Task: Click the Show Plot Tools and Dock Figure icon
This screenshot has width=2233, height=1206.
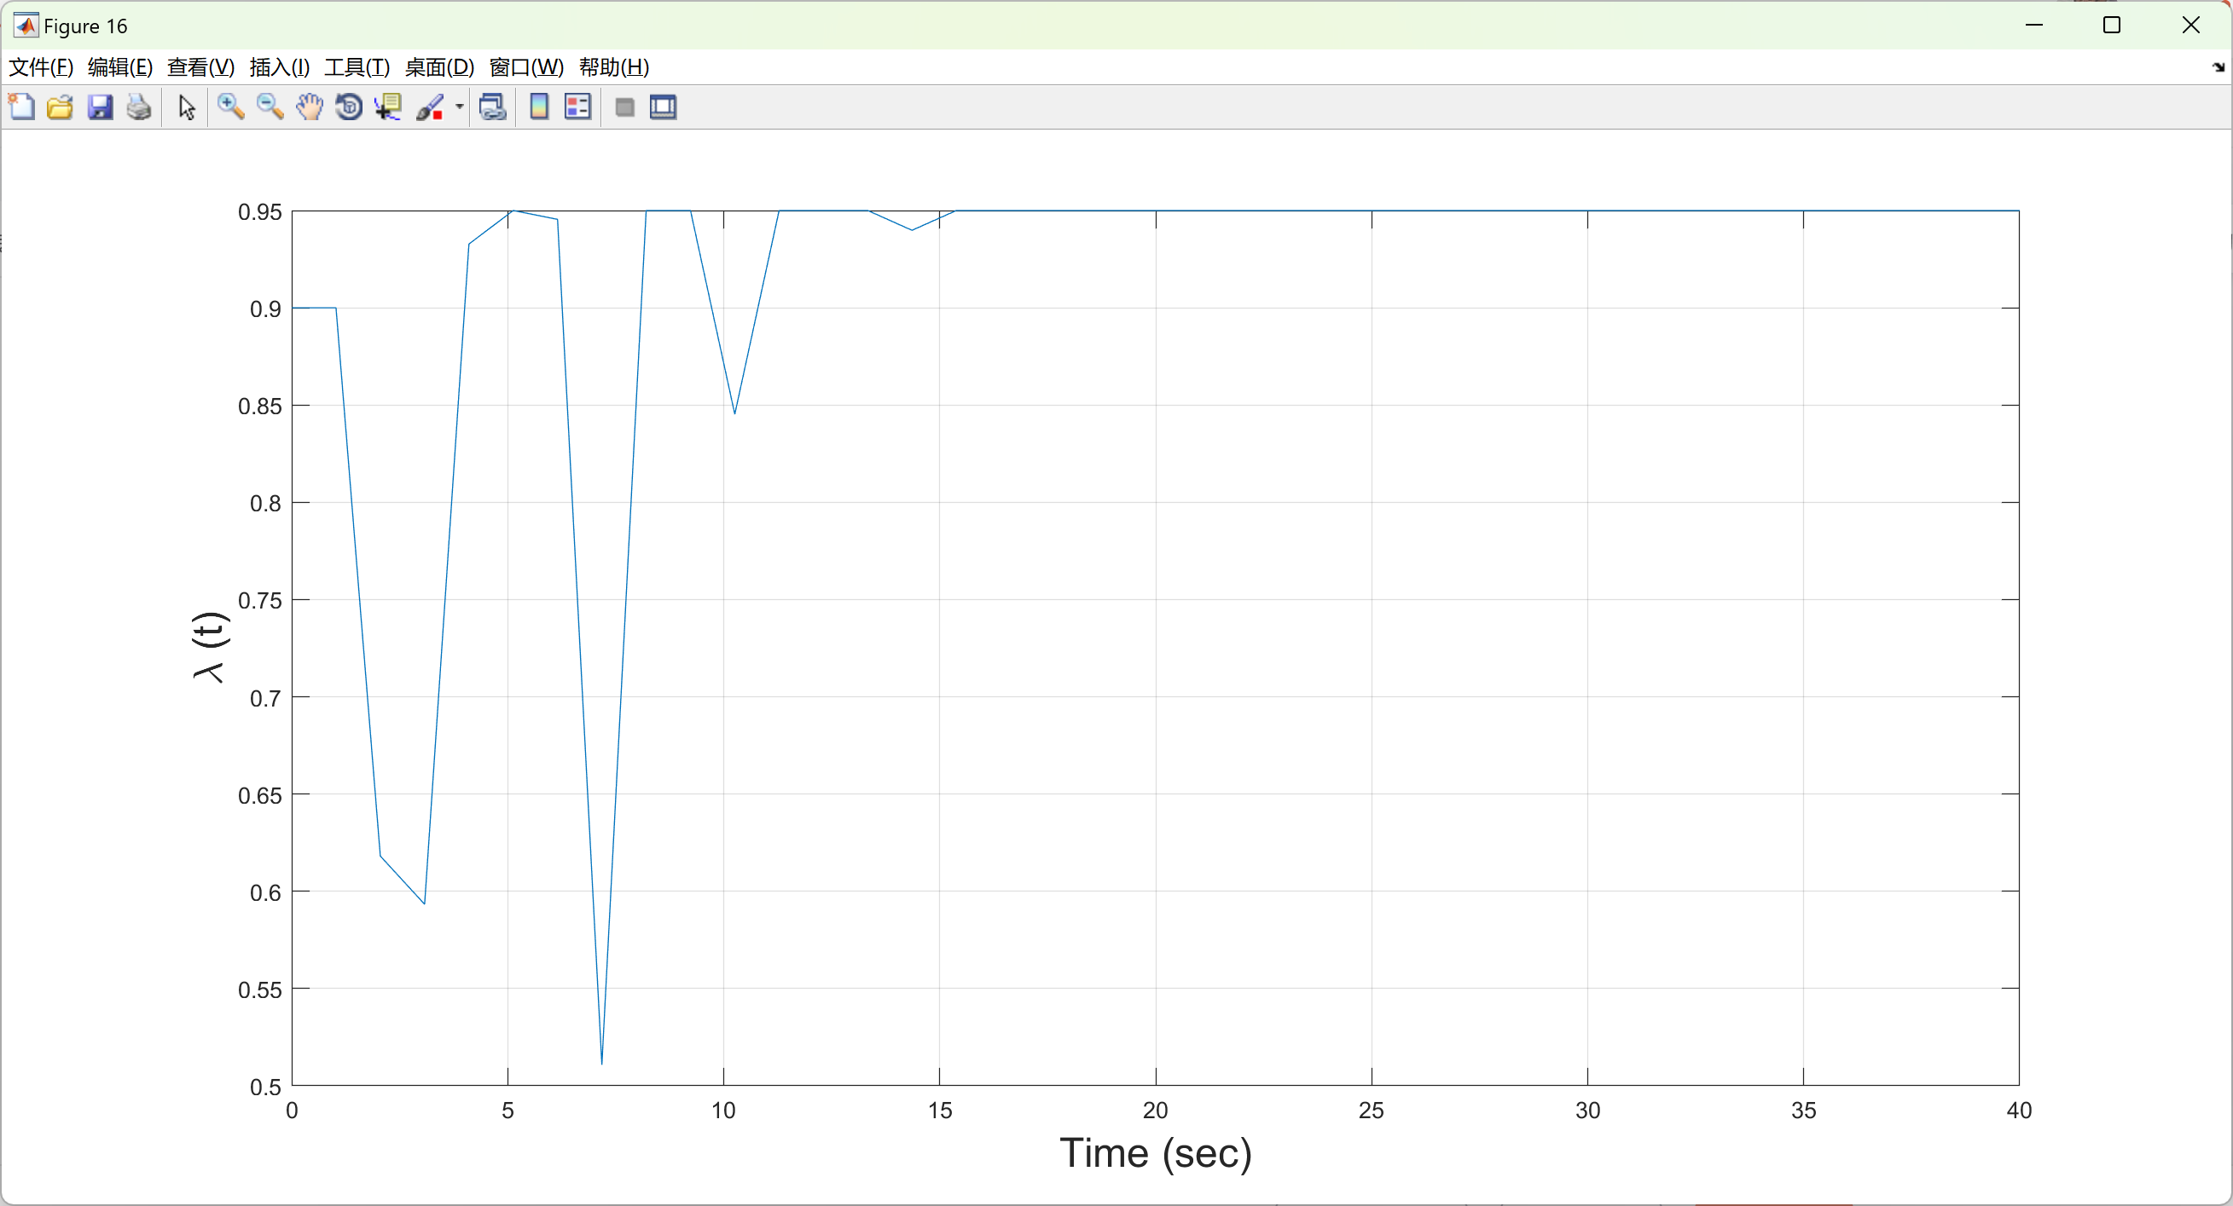Action: tap(663, 107)
